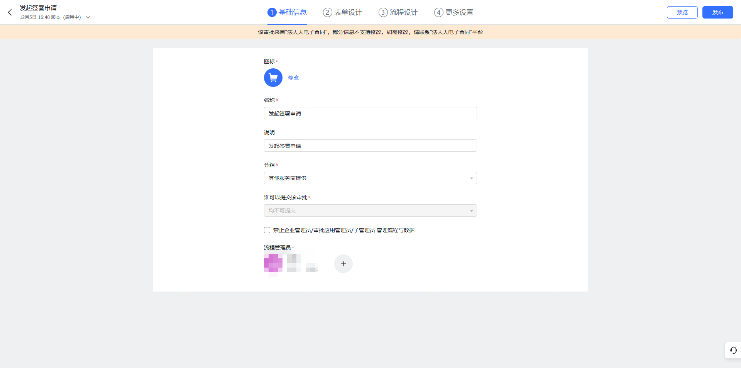Enable the 禁止企业管理员 management checkbox

[x=267, y=230]
